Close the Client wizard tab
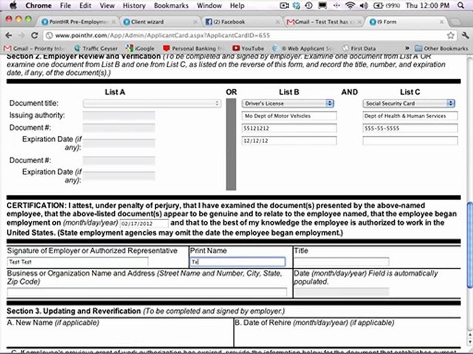Image resolution: width=473 pixels, height=354 pixels. coord(195,22)
